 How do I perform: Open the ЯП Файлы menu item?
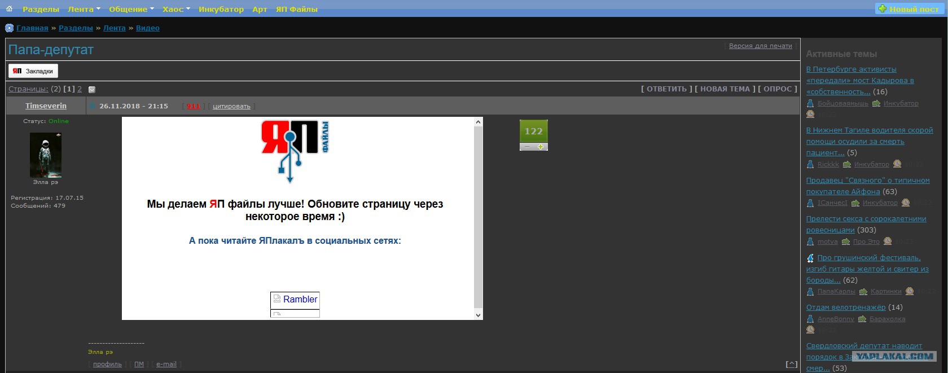coord(297,9)
